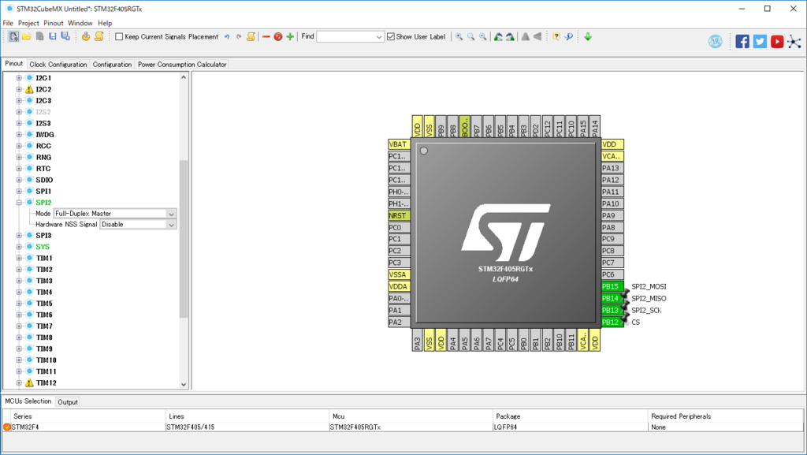
Task: Expand the TIM1 tree node
Action: click(19, 258)
